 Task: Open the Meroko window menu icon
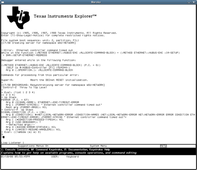tap(2, 2)
